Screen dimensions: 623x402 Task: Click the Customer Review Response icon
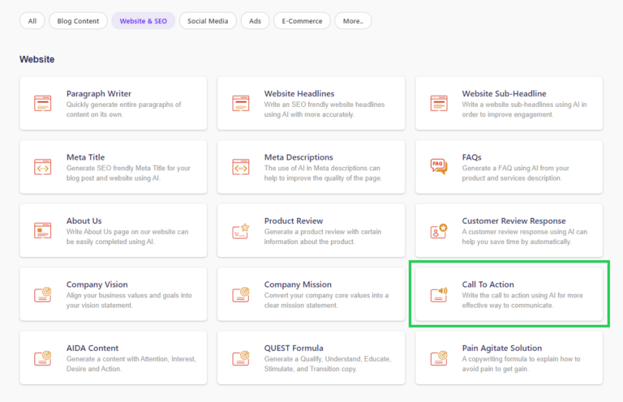[439, 230]
